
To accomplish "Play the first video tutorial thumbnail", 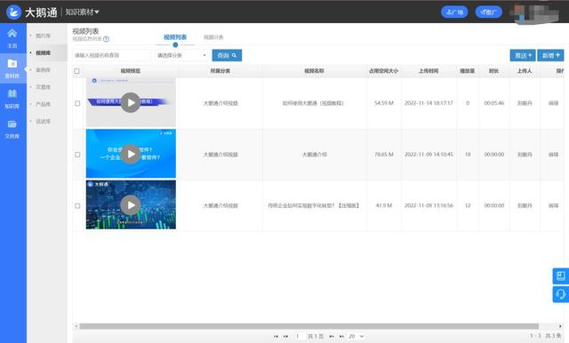I will tap(131, 102).
